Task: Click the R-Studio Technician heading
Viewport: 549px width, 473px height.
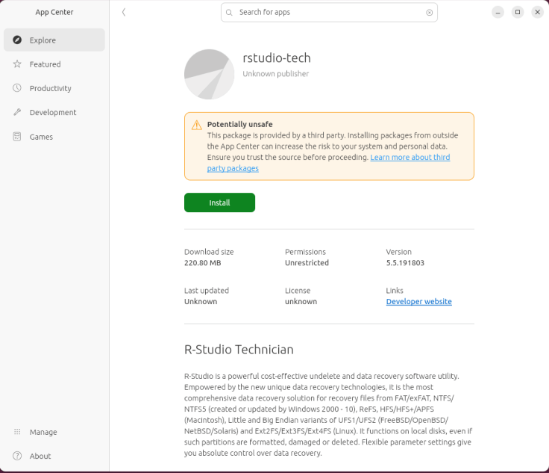Action: pyautogui.click(x=239, y=350)
